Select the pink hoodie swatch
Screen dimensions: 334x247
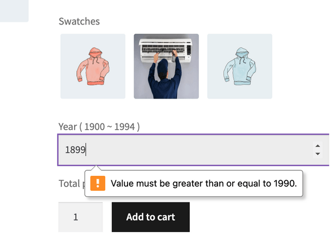point(92,66)
